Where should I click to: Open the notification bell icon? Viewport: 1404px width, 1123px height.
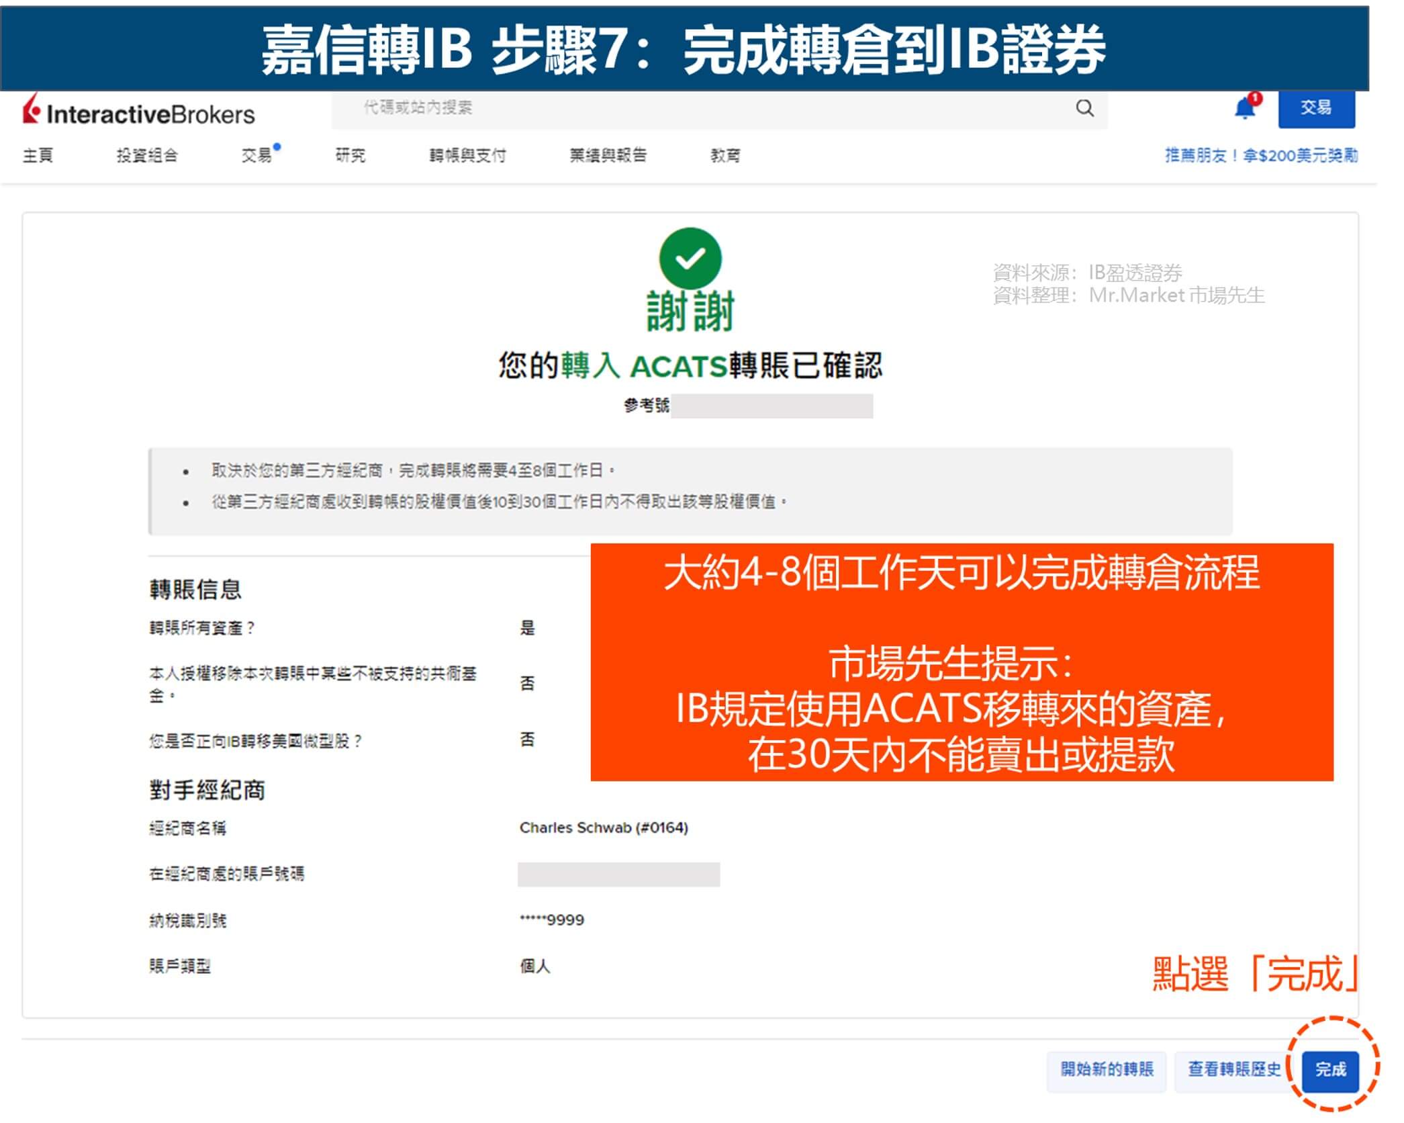point(1246,107)
